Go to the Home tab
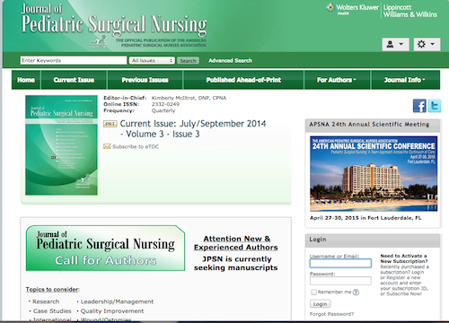449x323 pixels. click(x=26, y=80)
